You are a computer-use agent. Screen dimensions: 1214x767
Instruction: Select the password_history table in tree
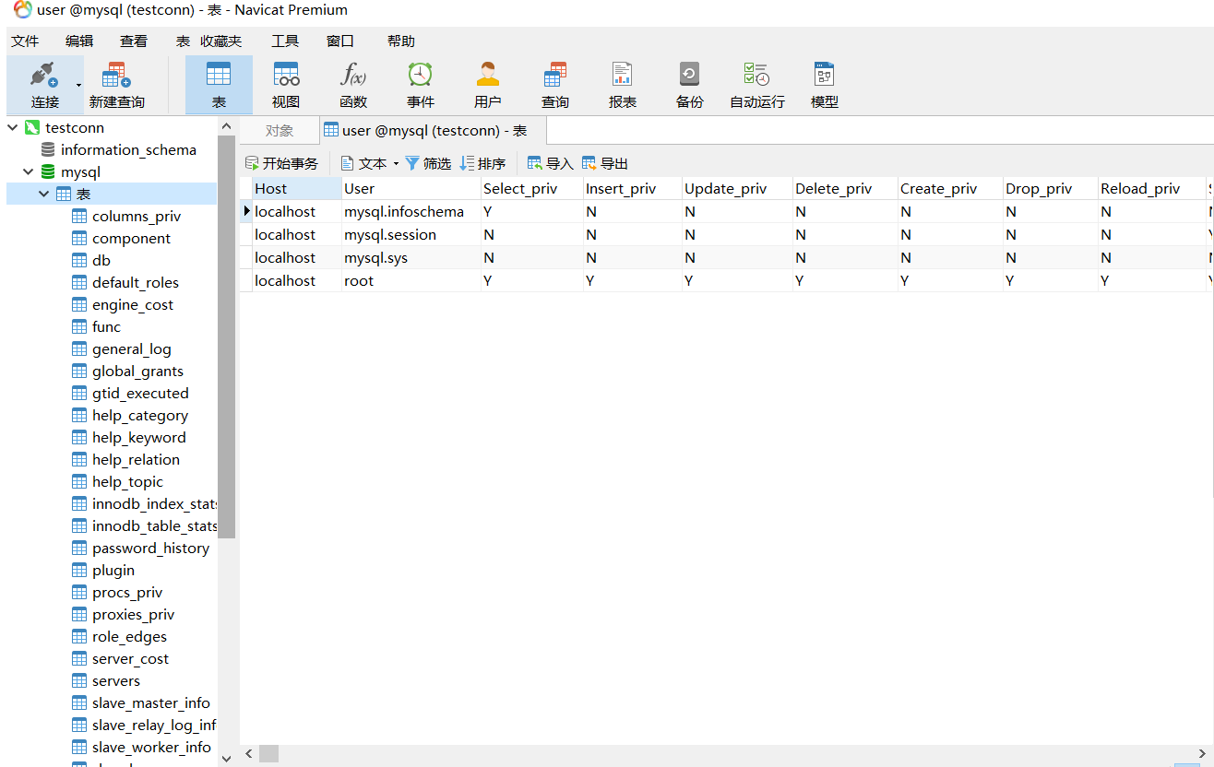(x=150, y=548)
